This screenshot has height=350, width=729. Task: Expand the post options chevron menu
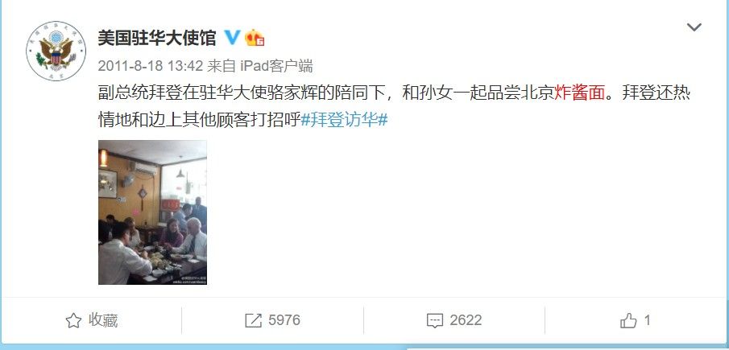694,27
